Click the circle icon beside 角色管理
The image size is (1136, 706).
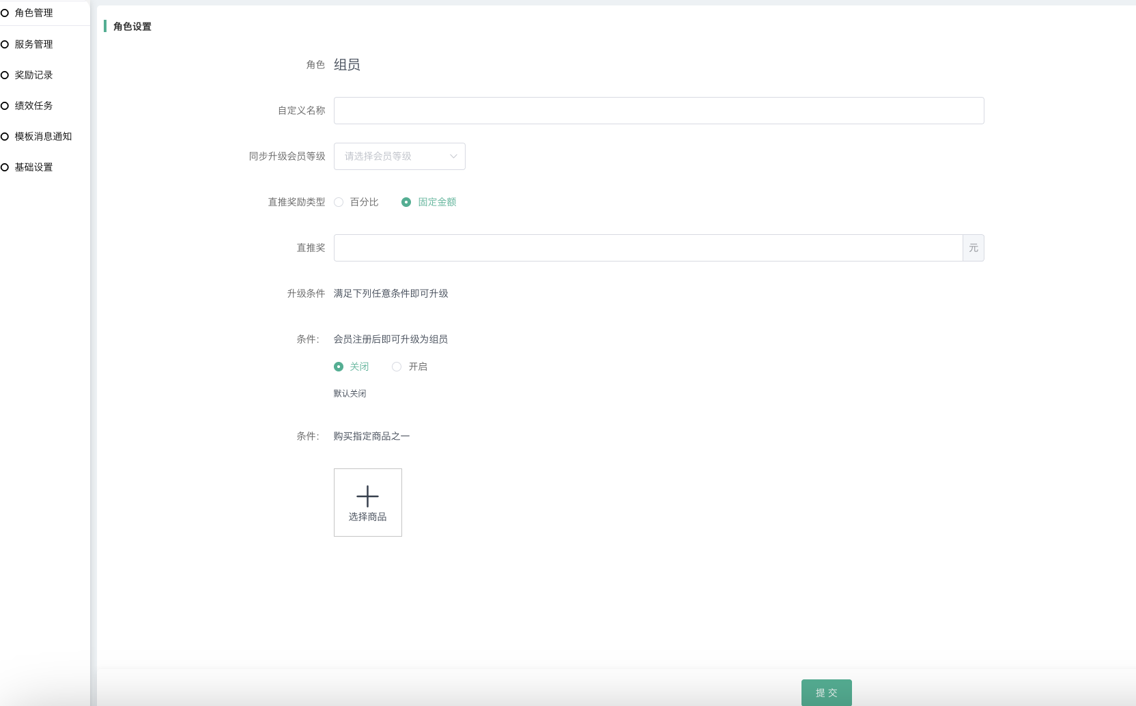tap(5, 13)
